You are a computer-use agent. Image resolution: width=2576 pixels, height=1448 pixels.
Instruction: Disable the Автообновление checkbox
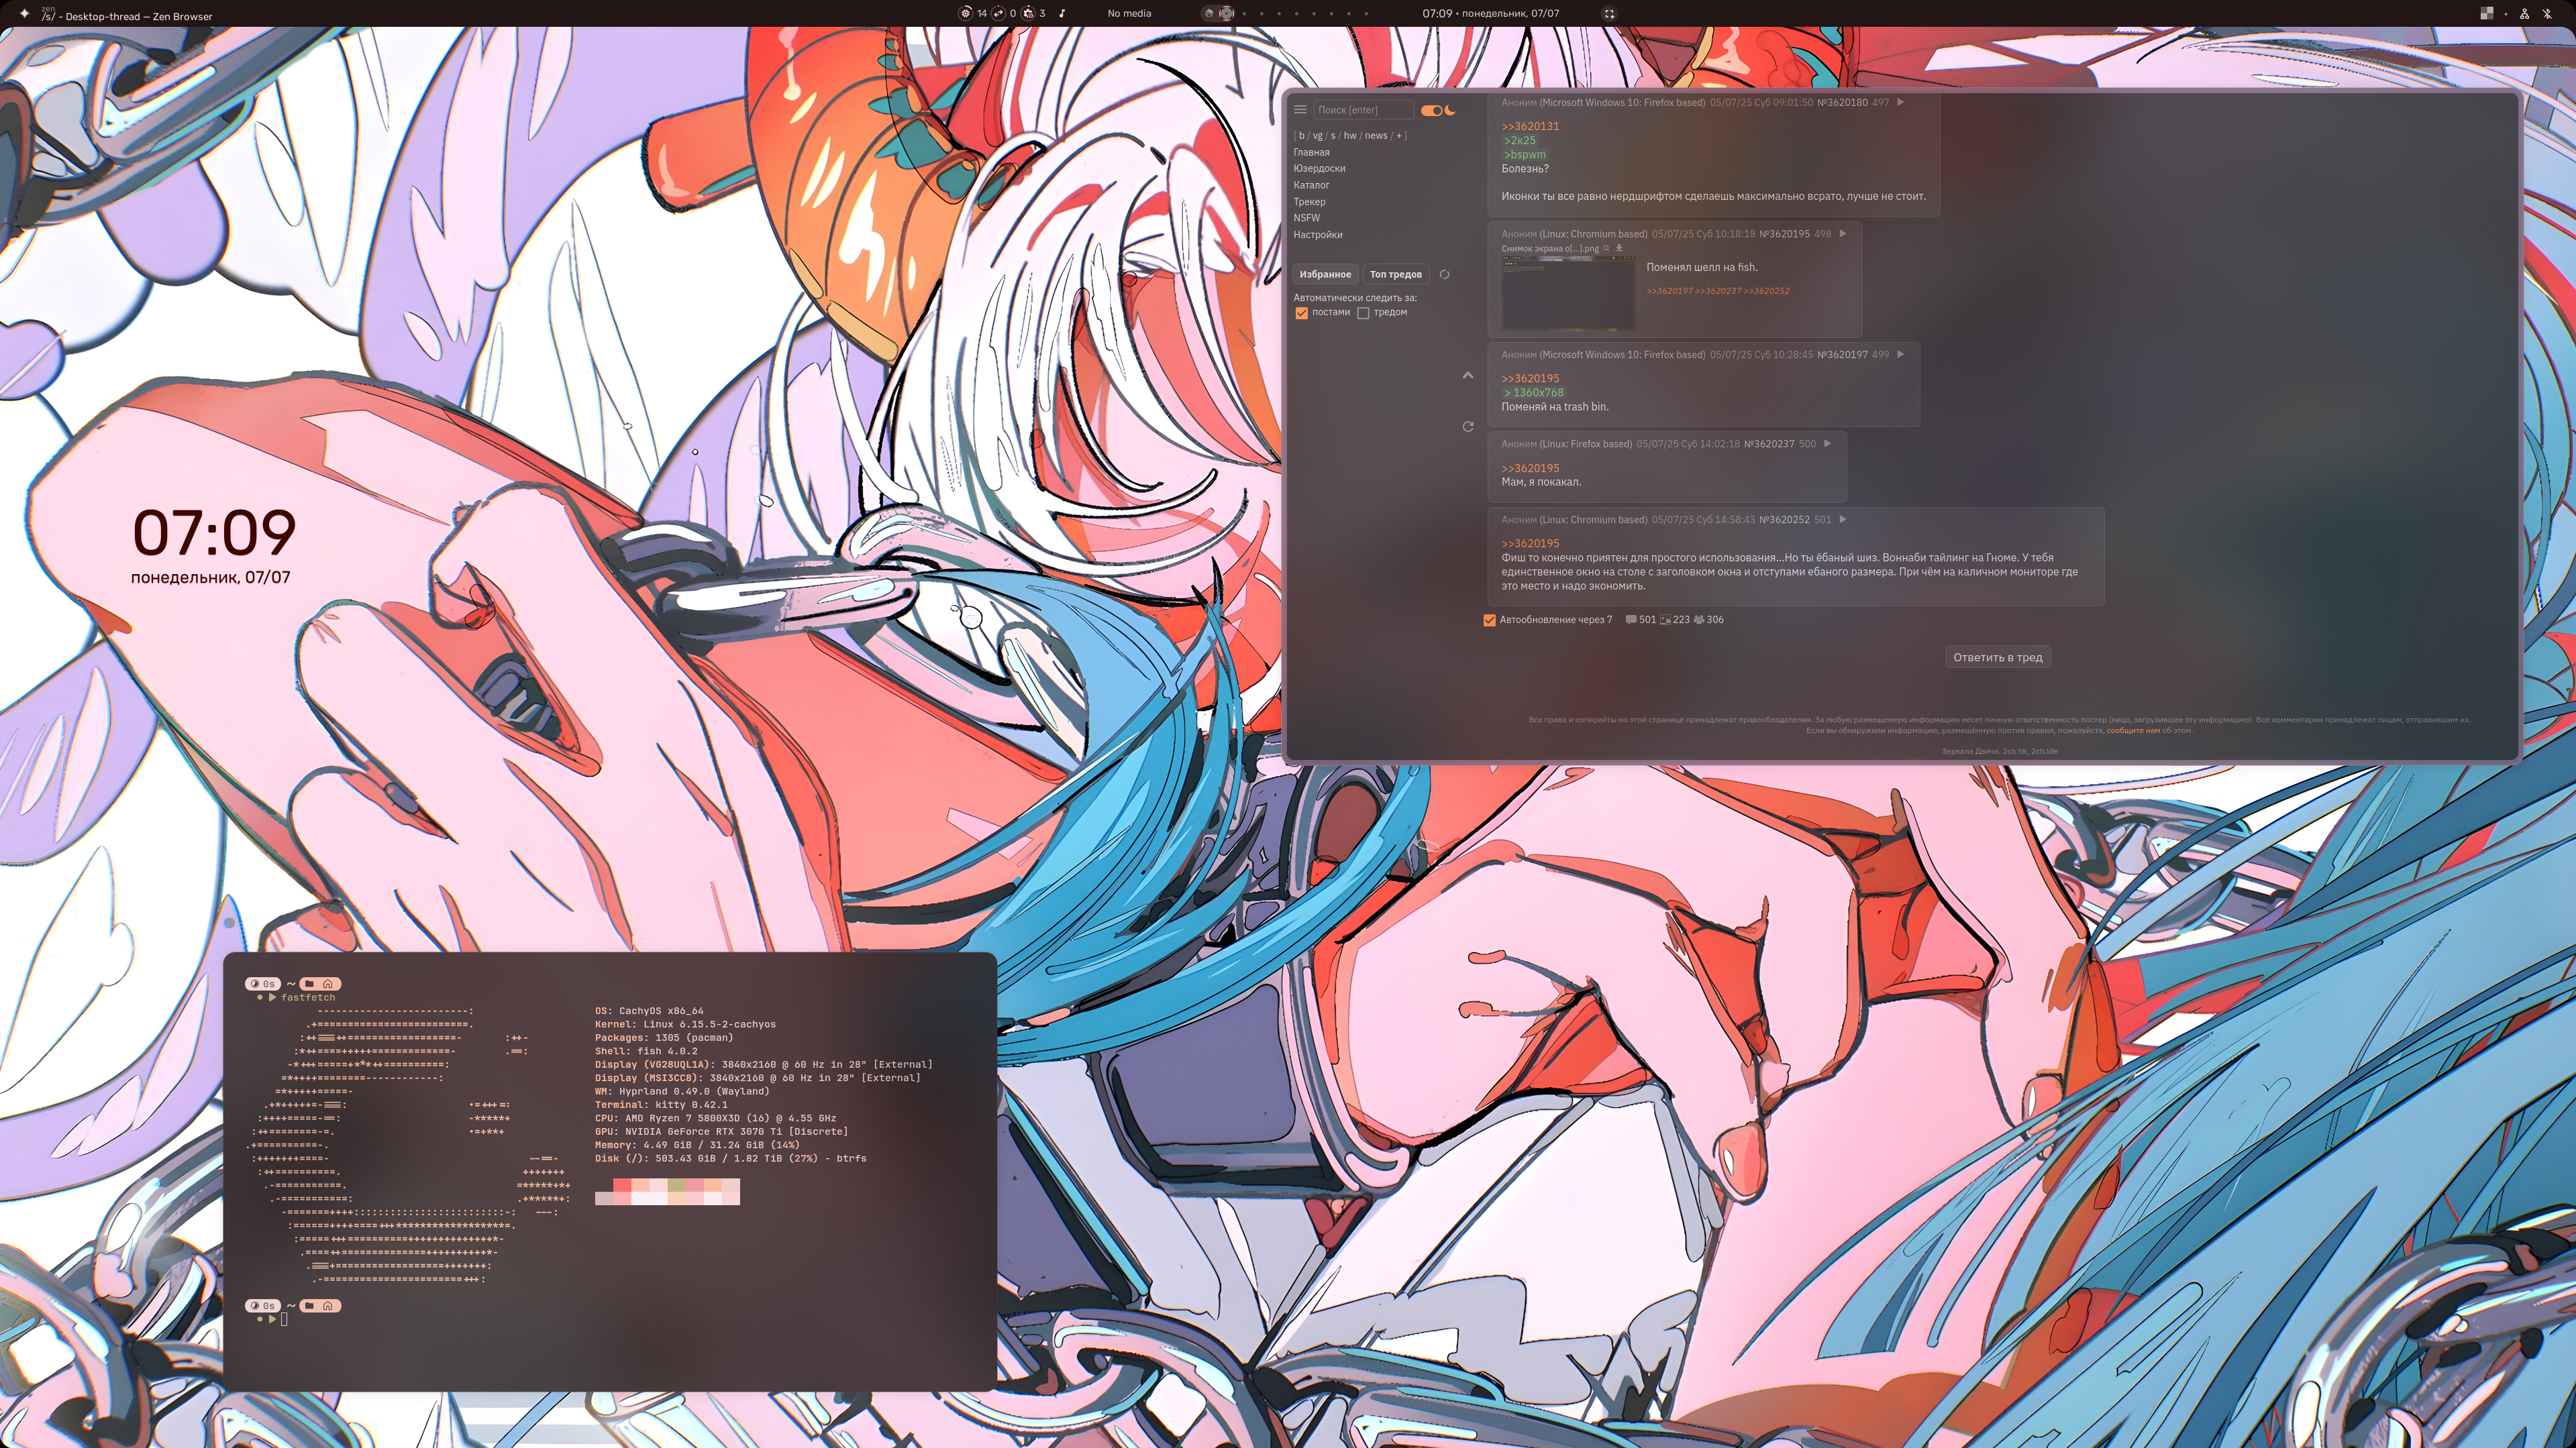click(1489, 620)
